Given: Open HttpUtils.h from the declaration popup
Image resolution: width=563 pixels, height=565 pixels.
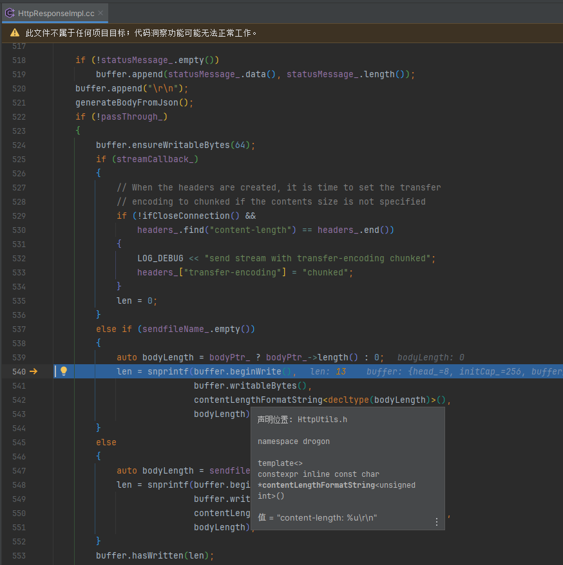Looking at the screenshot, I should (322, 418).
